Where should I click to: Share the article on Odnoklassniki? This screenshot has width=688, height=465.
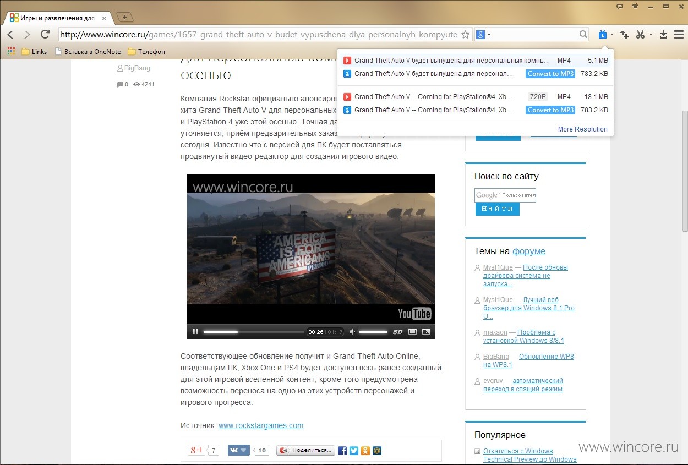(365, 451)
